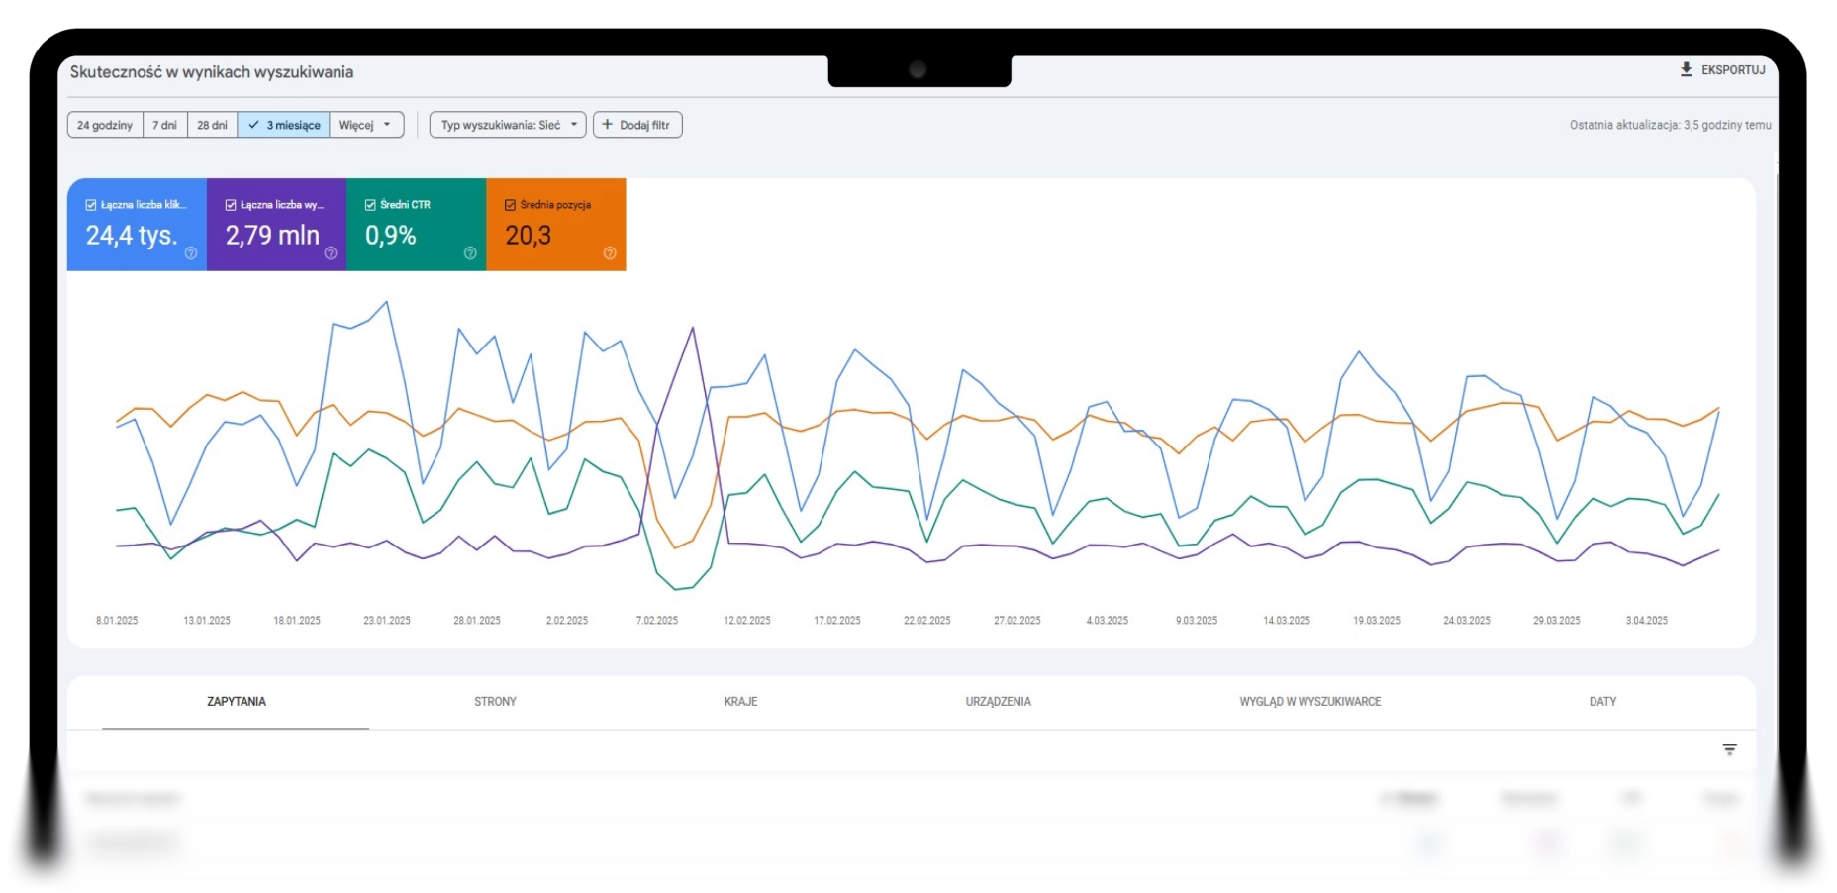
Task: Toggle Łączna liczba wyświetleń checkbox
Action: 231,205
